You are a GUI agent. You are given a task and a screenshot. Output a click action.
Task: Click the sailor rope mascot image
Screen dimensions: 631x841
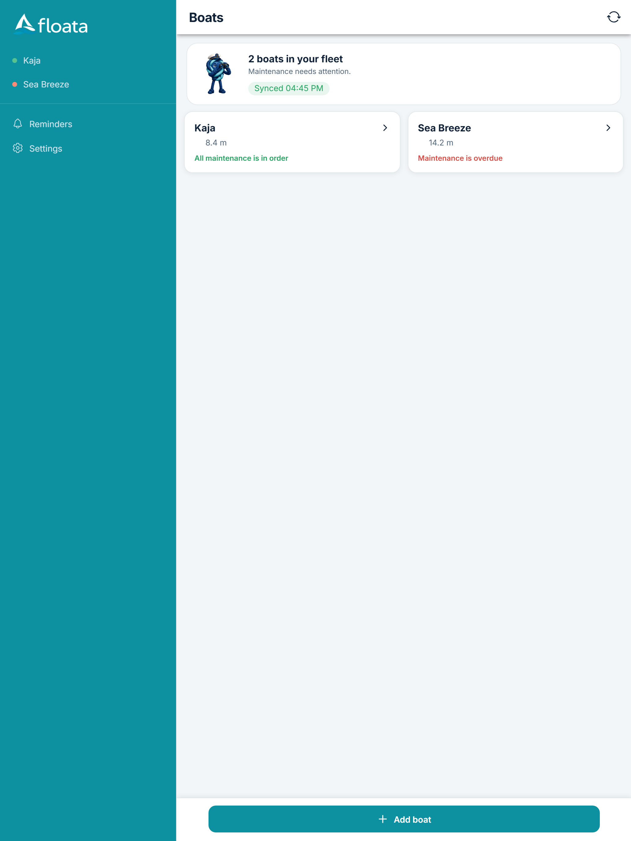(x=218, y=74)
